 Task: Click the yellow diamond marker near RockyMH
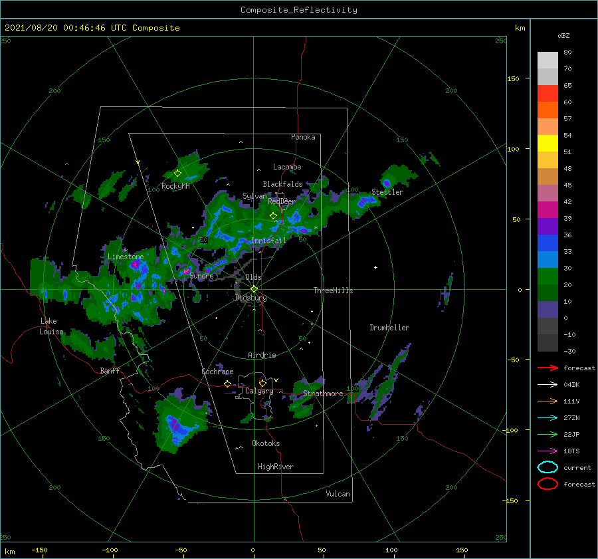[177, 173]
